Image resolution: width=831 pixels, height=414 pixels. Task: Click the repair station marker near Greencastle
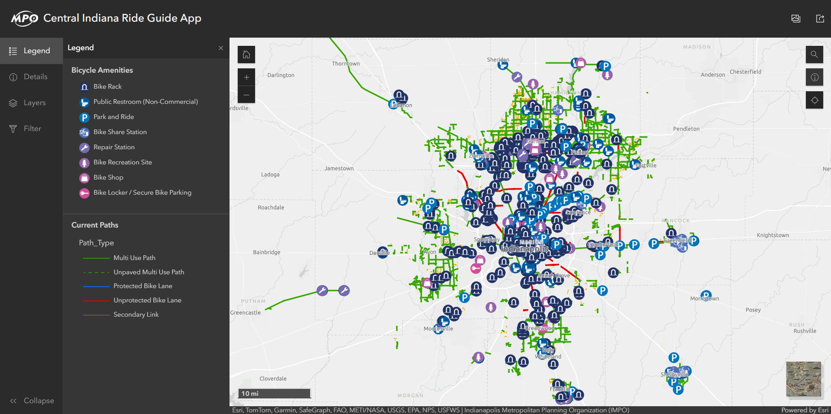(322, 291)
